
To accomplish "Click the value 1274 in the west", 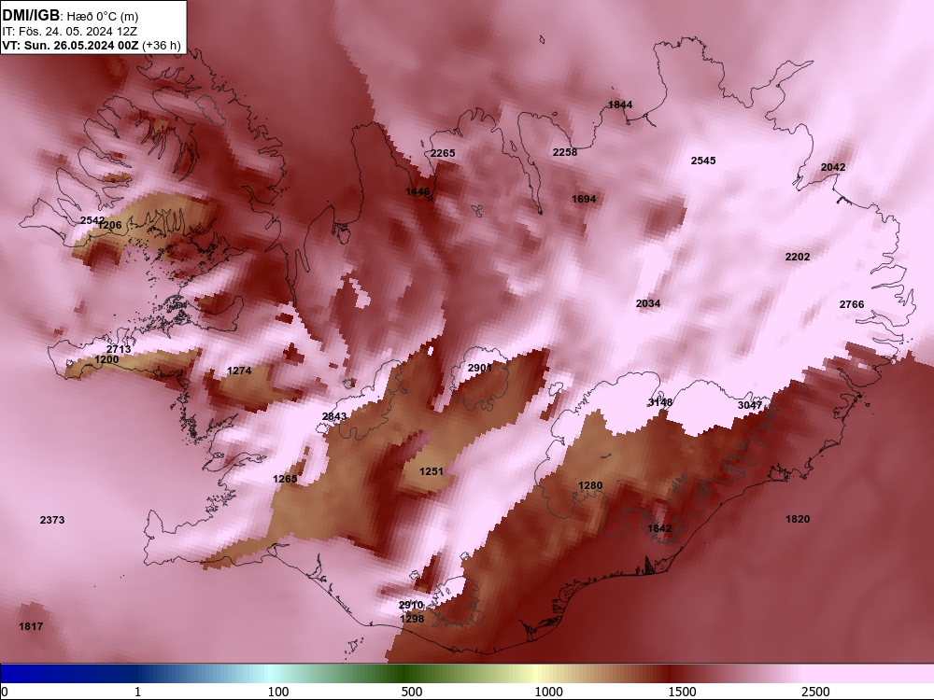I will (239, 371).
